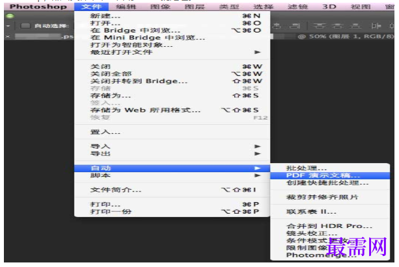Choose 关闭 menu item

172,66
